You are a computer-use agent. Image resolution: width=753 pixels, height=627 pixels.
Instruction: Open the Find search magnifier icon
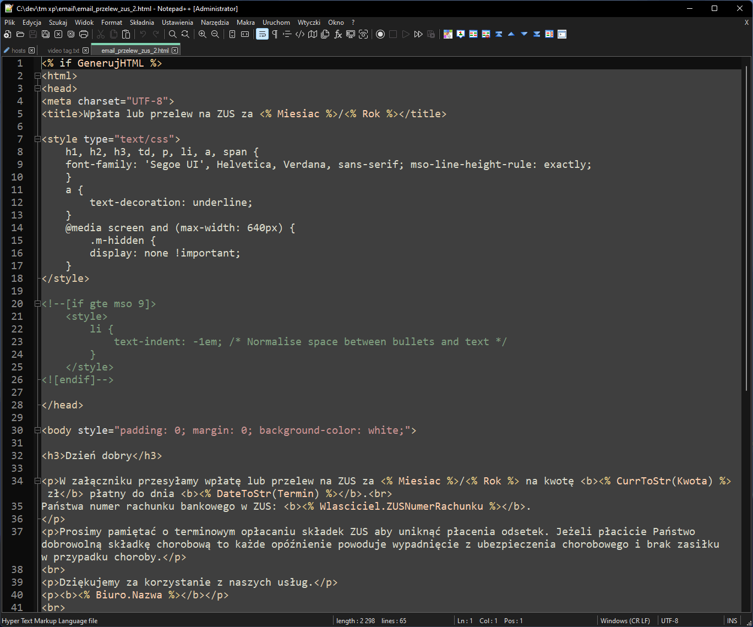173,34
